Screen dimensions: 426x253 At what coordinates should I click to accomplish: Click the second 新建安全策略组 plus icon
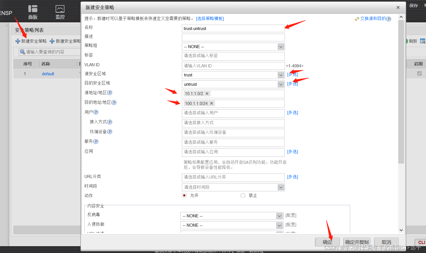pyautogui.click(x=52, y=41)
